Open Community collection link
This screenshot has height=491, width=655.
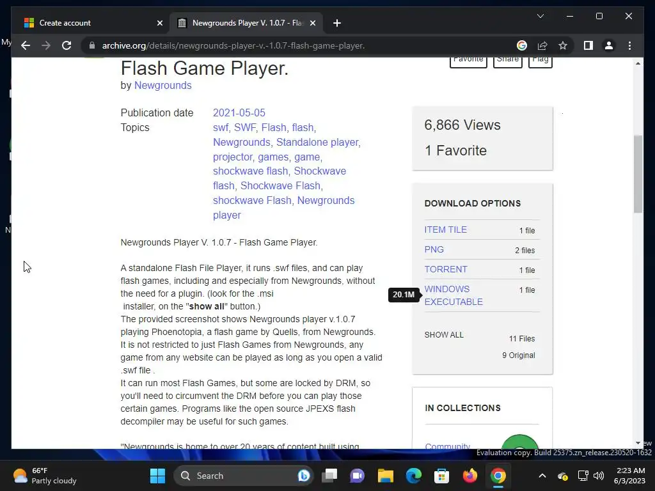tap(447, 446)
